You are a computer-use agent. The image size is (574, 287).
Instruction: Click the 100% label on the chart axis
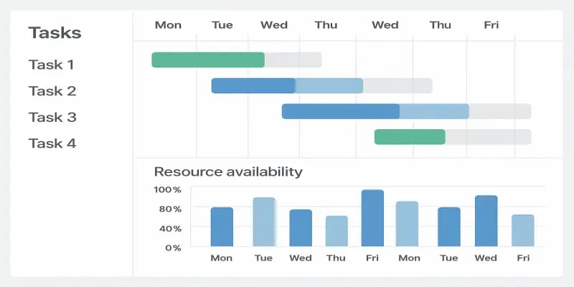pyautogui.click(x=167, y=189)
